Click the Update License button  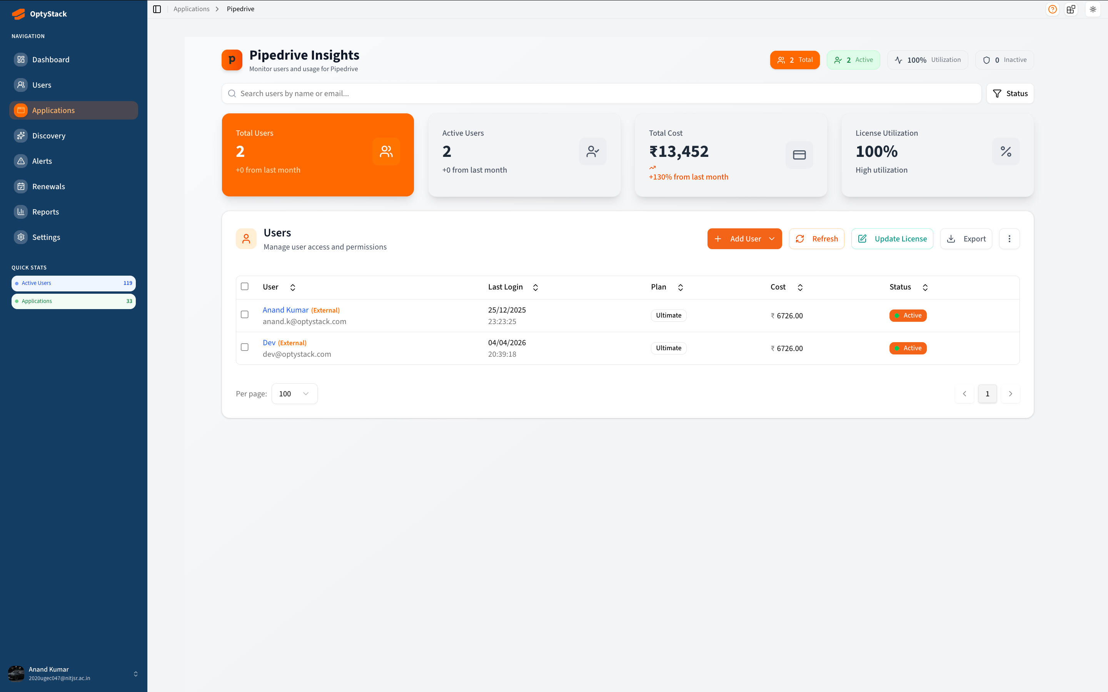coord(892,239)
